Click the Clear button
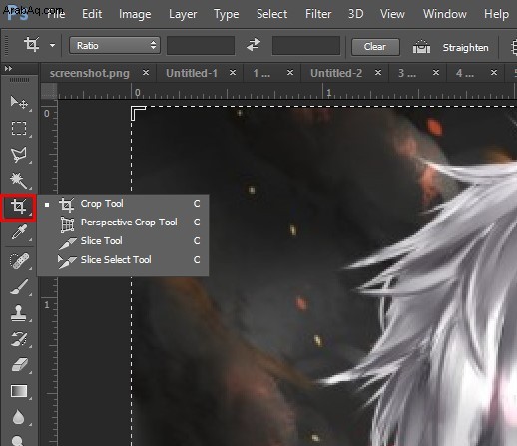The image size is (517, 446). [375, 47]
